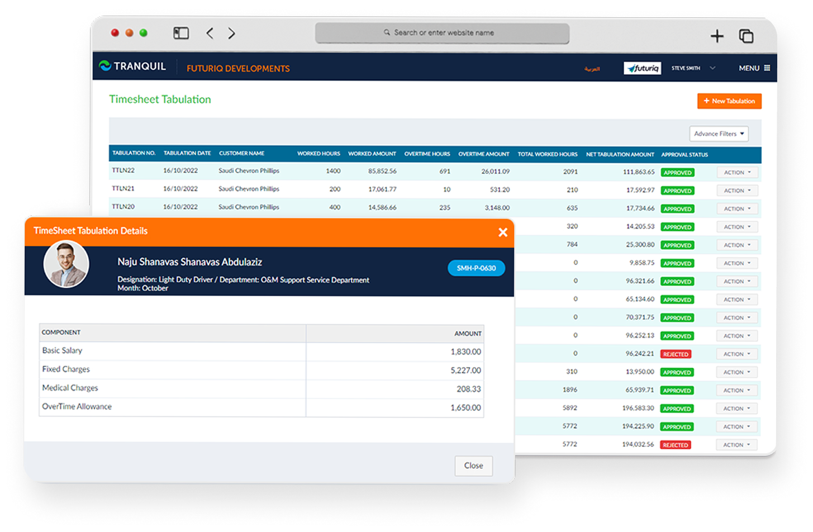
Task: Open ACTION dropdown for TTLN21 row
Action: click(737, 191)
